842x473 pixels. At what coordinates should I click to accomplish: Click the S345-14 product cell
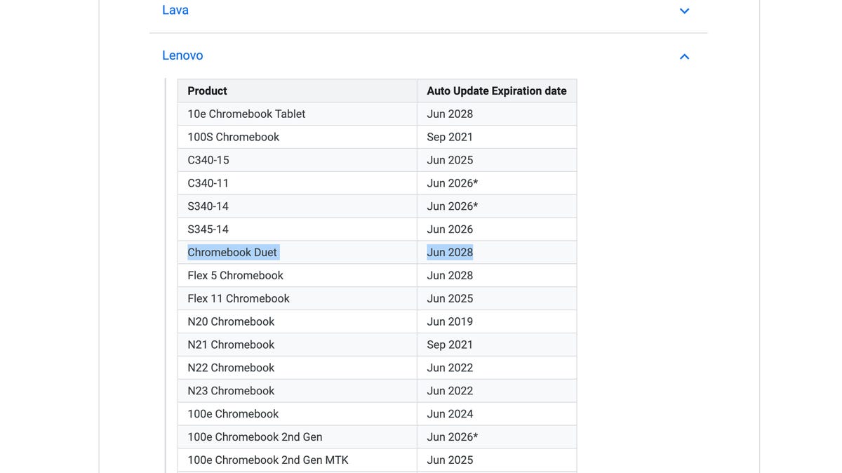point(298,229)
